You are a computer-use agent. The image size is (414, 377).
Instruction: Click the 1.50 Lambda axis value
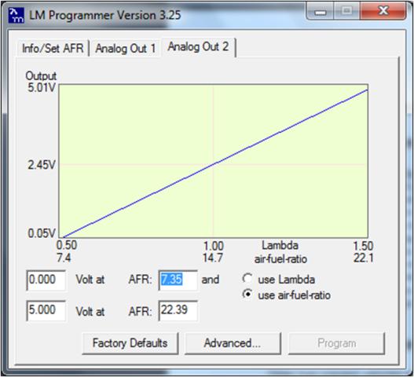[363, 246]
